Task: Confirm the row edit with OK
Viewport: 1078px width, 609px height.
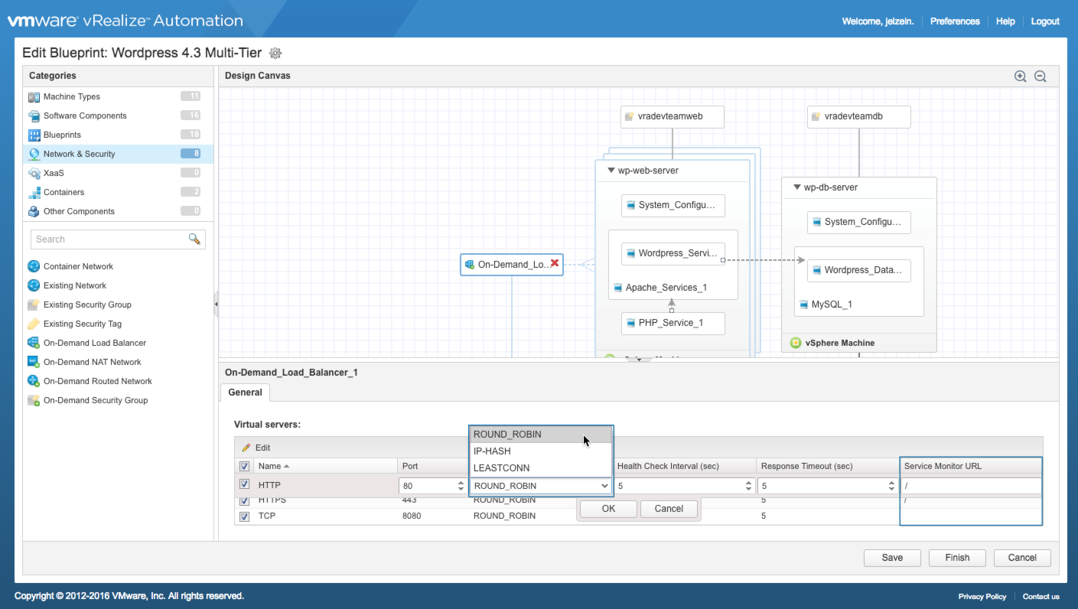Action: click(608, 509)
